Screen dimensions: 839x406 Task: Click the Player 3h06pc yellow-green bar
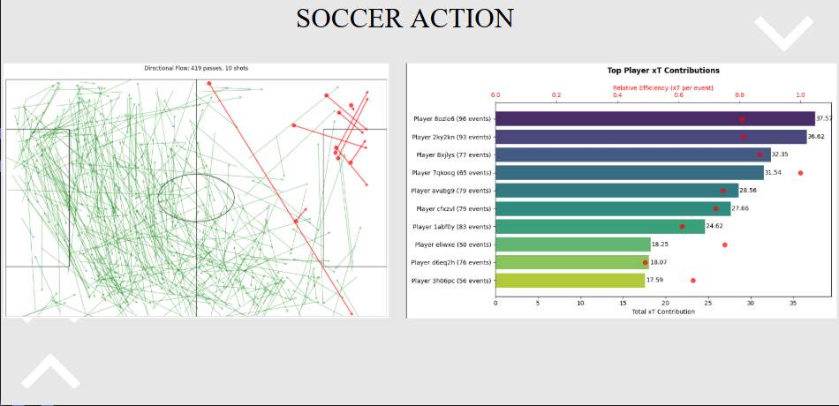pos(570,281)
